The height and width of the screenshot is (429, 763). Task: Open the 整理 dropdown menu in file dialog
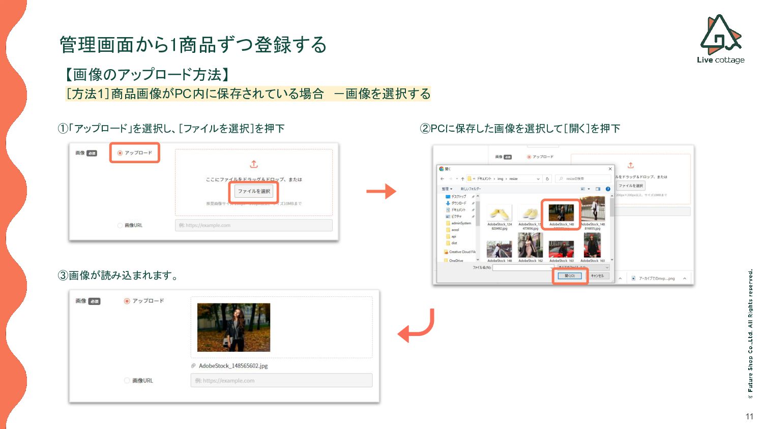(447, 189)
